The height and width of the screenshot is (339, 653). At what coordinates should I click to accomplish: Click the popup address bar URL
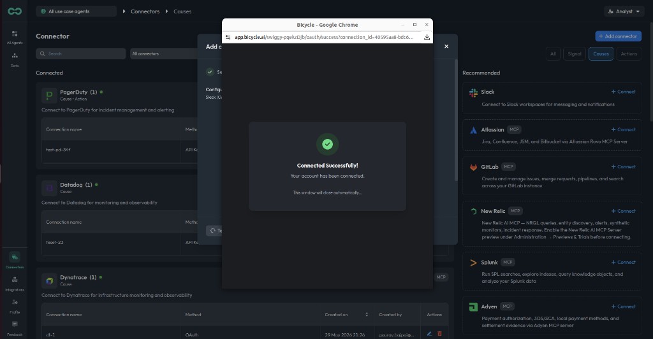click(324, 37)
